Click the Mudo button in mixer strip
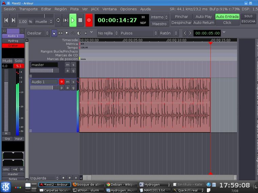258x193 pixels. click(7, 61)
